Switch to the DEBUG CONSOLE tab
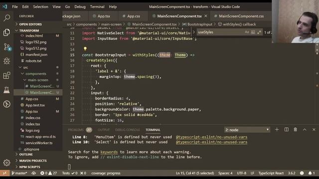Image resolution: width=319 pixels, height=179 pixels. pos(128,130)
